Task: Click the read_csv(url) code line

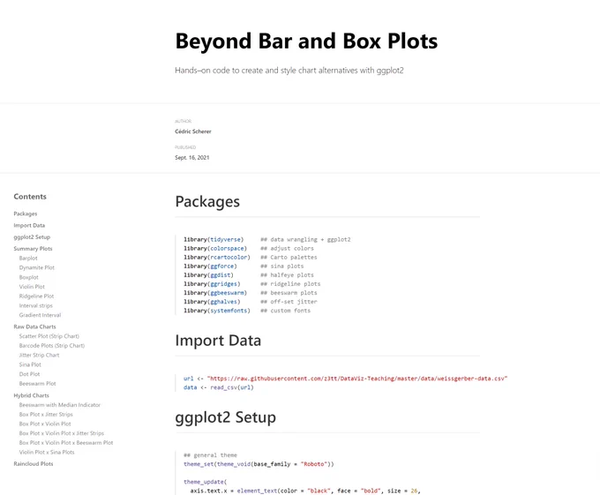Action: pyautogui.click(x=219, y=387)
